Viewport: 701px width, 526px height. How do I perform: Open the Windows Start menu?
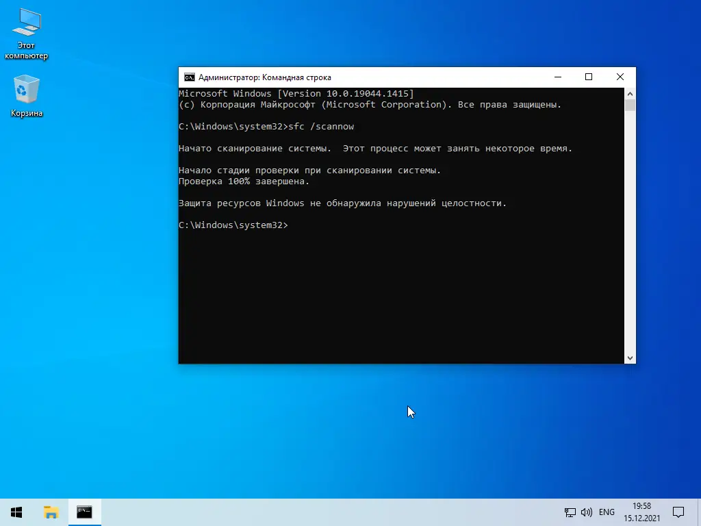[16, 512]
